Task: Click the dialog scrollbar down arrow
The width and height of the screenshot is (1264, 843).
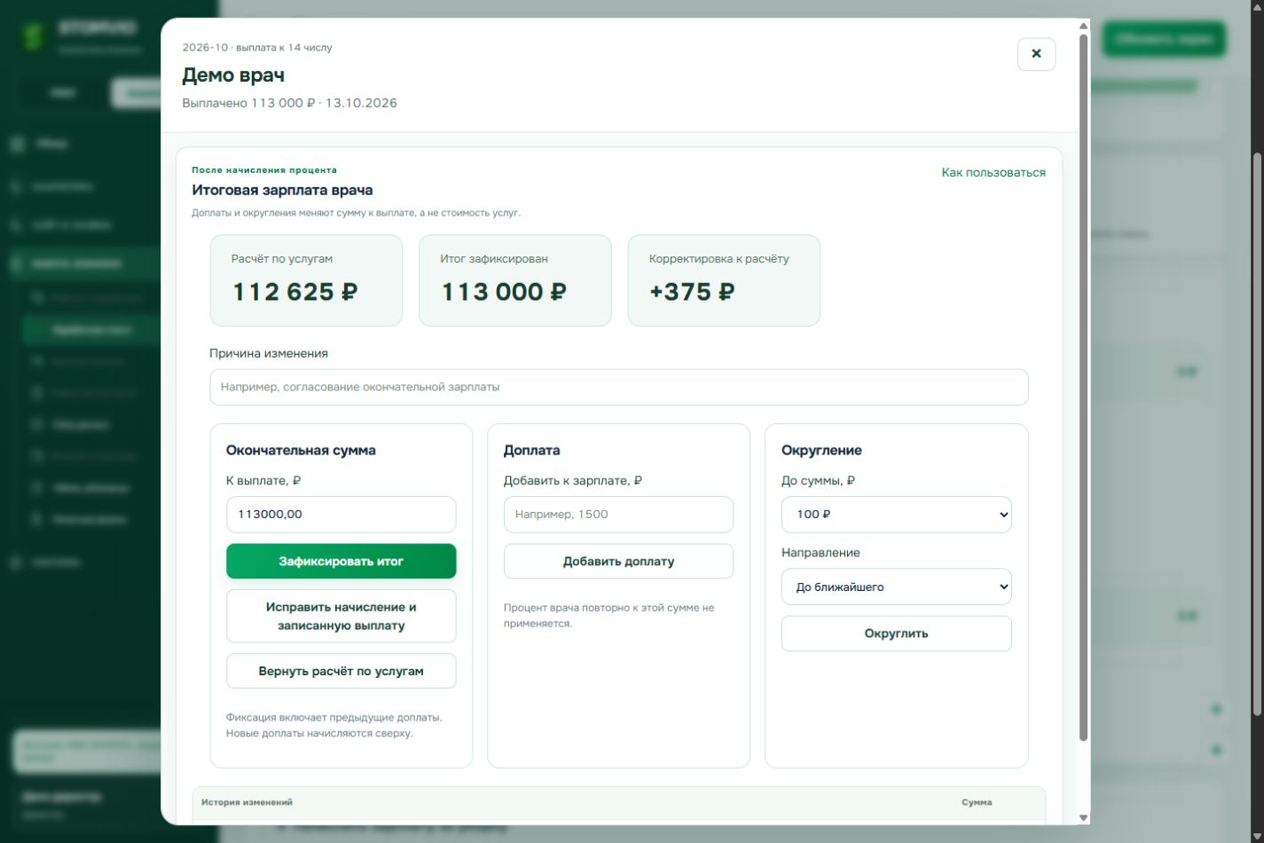Action: [x=1083, y=817]
